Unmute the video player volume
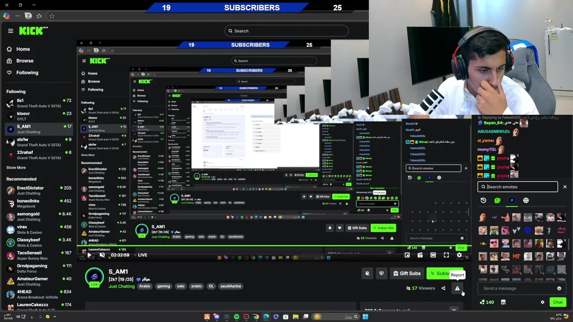The width and height of the screenshot is (573, 322). pos(102,255)
